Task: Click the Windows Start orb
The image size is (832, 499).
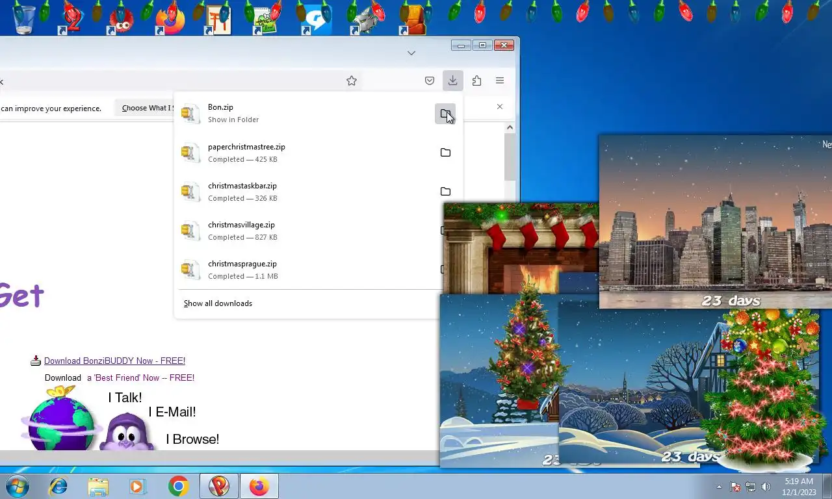Action: pos(18,486)
